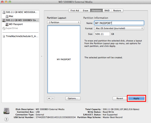151x123 pixels.
Task: Open the Format dropdown for Mac OS Extended
Action: click(x=119, y=29)
